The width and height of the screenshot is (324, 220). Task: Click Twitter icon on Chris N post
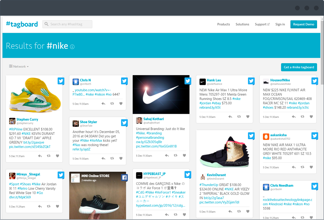point(124,81)
